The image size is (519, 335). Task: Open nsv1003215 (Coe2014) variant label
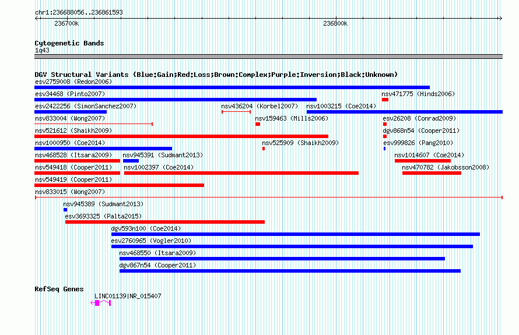coord(341,106)
